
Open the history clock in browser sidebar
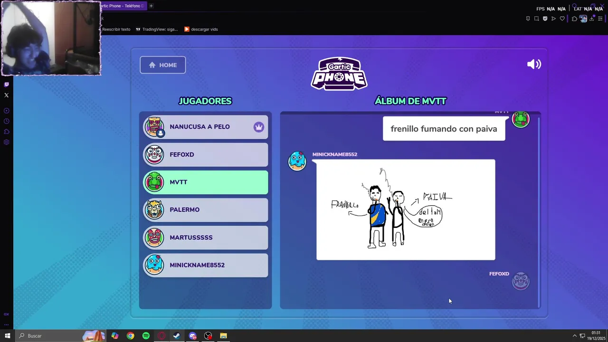tap(6, 121)
